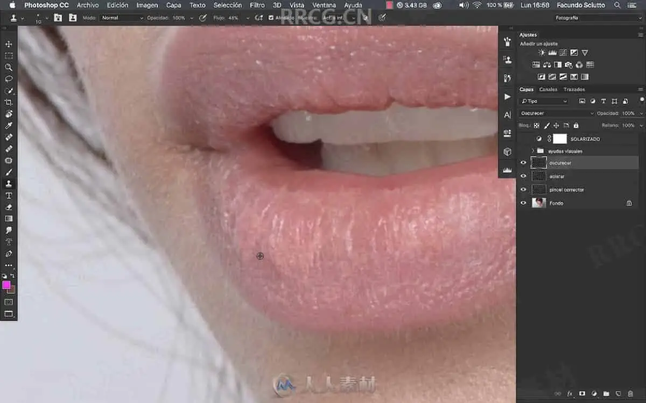Add a Photo Filter adjustment
The height and width of the screenshot is (403, 646).
pos(568,64)
